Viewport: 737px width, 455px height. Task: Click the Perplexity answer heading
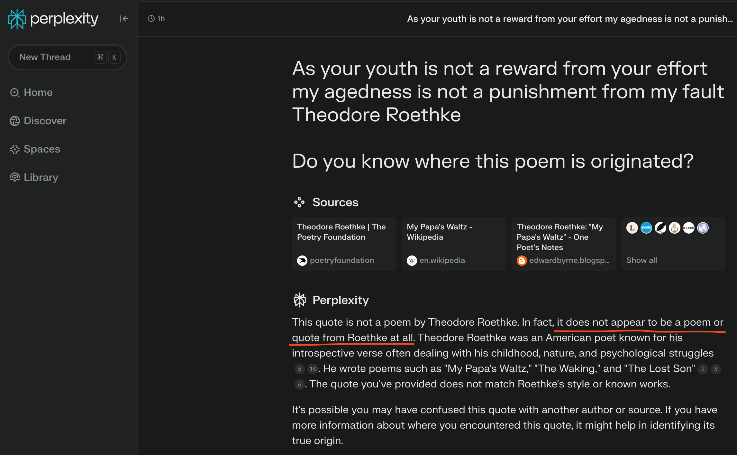(341, 300)
